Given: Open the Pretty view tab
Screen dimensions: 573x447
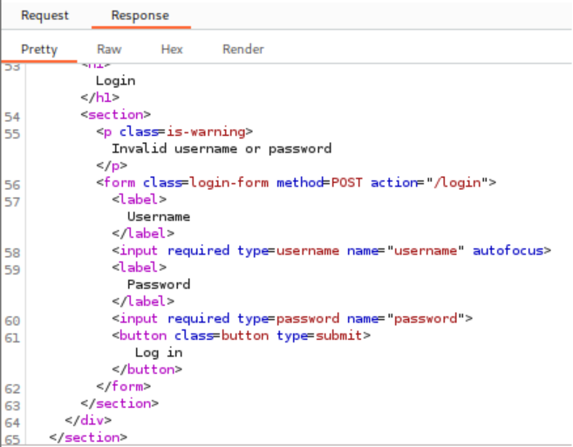Looking at the screenshot, I should coord(39,49).
